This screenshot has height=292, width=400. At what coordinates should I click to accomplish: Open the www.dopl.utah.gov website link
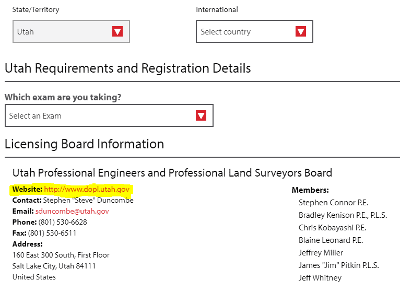[x=87, y=189]
